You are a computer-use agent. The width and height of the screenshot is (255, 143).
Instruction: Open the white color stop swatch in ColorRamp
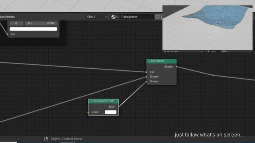33,29
